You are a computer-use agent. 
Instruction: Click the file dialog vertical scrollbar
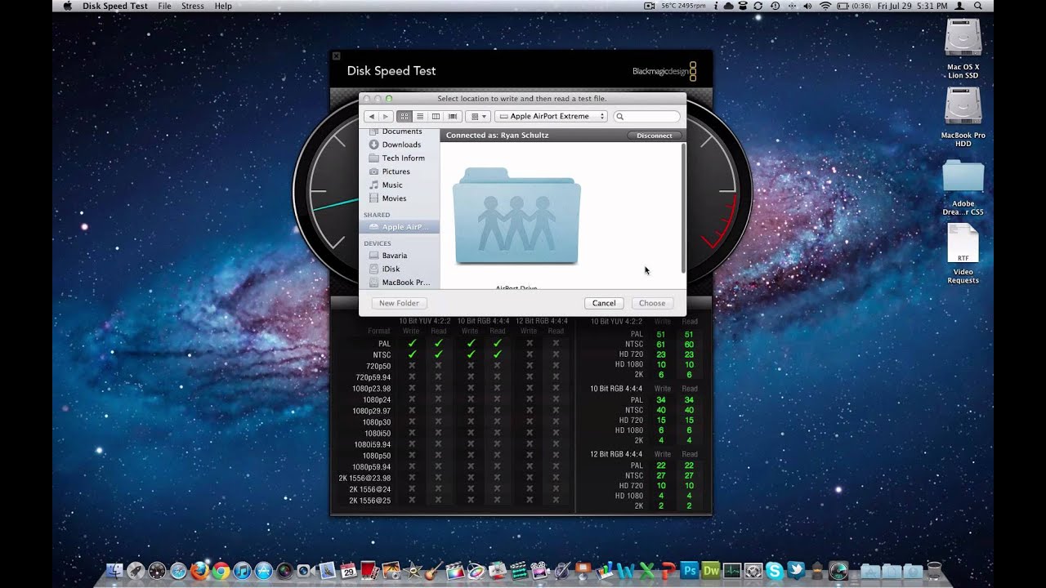(682, 208)
